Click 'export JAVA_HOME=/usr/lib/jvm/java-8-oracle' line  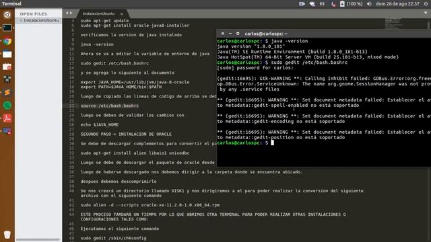coord(135,82)
